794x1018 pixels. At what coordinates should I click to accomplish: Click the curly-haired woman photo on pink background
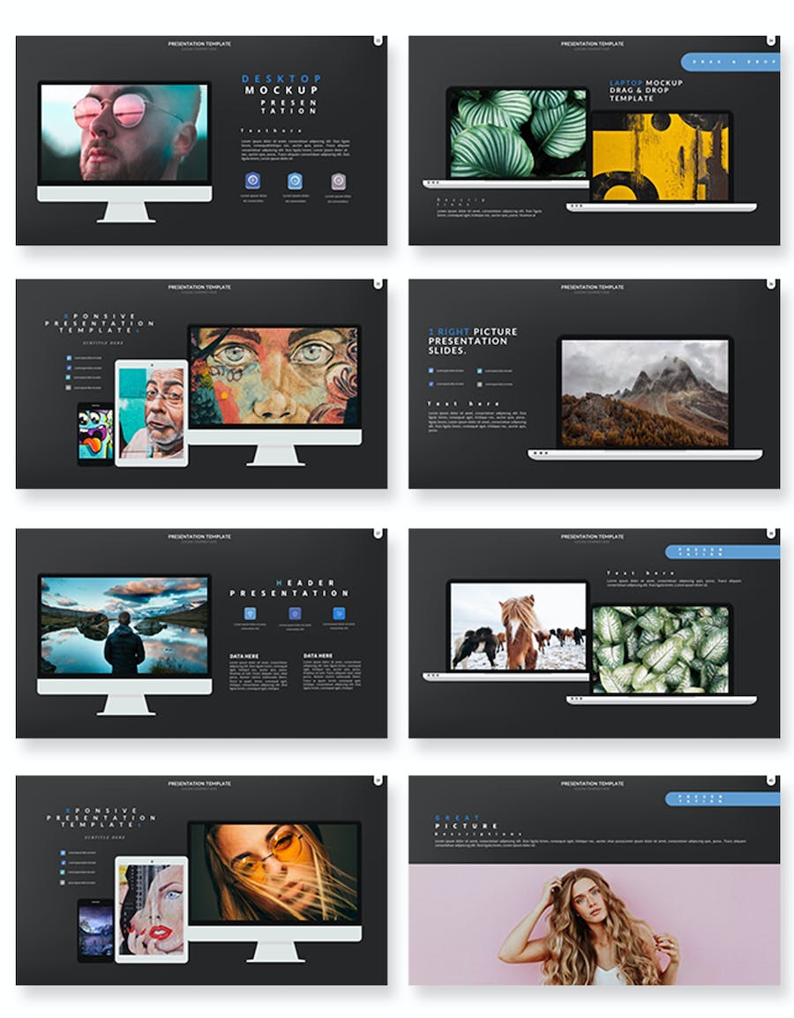tap(594, 924)
